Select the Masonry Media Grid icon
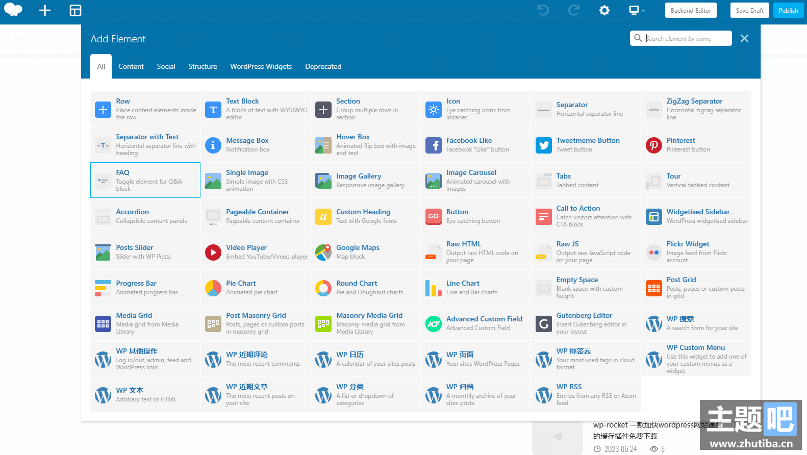This screenshot has height=455, width=807. coord(323,324)
